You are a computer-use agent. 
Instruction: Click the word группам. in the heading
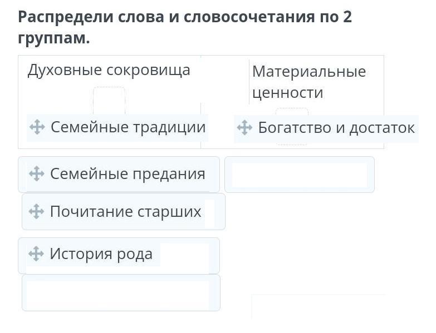tap(53, 39)
